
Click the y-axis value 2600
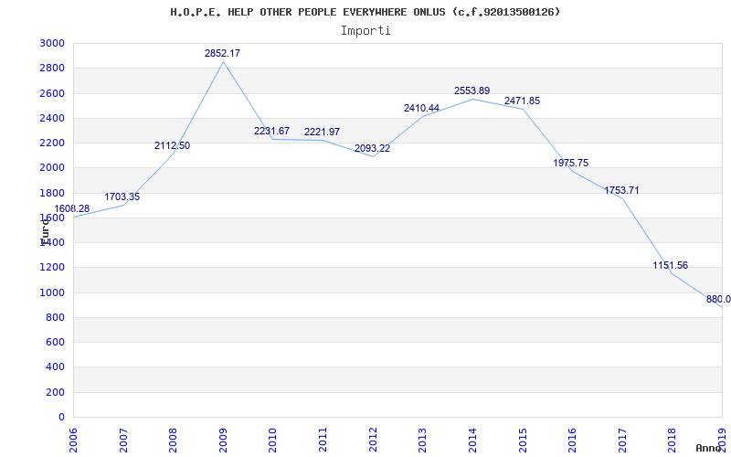[x=54, y=93]
